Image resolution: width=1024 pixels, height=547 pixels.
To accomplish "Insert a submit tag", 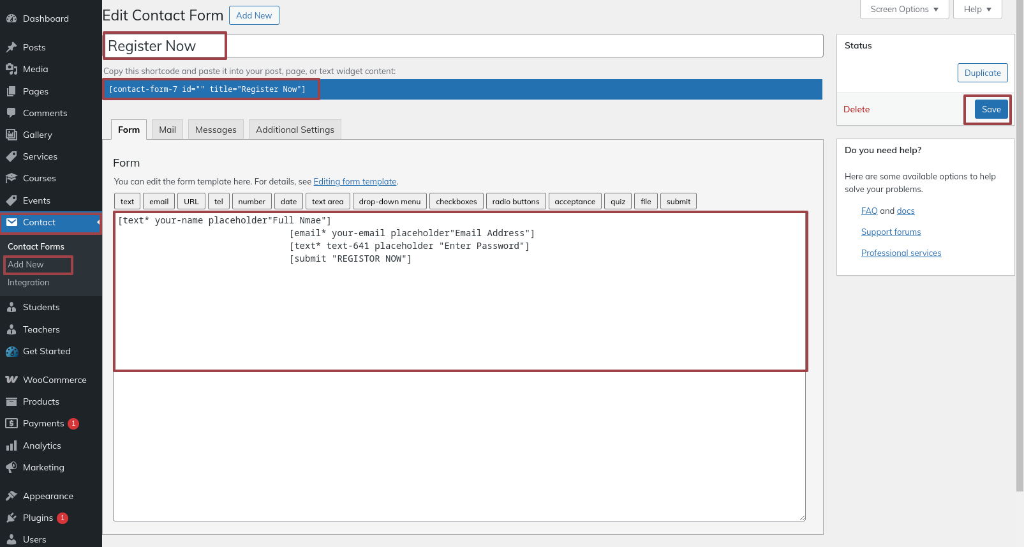I will click(x=679, y=201).
